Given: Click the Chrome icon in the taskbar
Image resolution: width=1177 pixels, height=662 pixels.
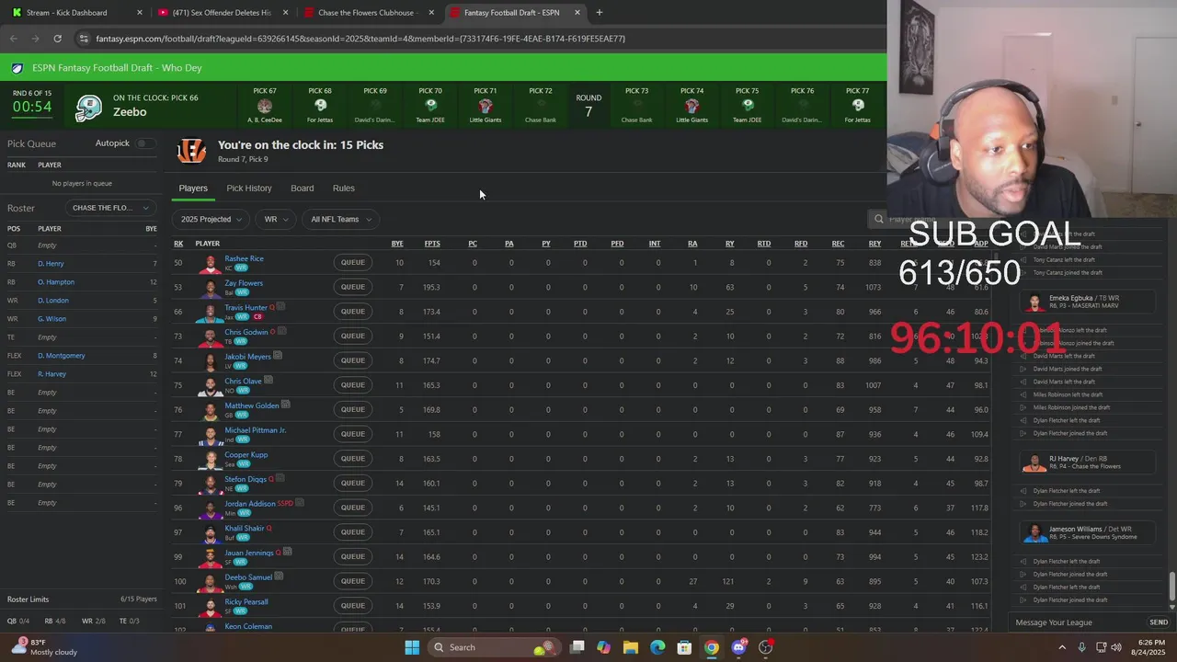Looking at the screenshot, I should [712, 647].
